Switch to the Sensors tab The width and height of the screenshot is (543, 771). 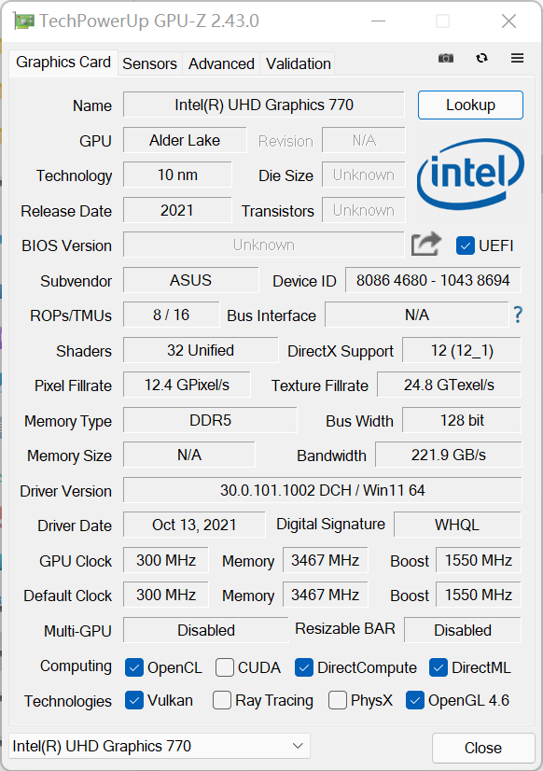[149, 63]
